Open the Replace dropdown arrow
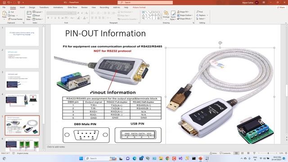 coord(207,15)
